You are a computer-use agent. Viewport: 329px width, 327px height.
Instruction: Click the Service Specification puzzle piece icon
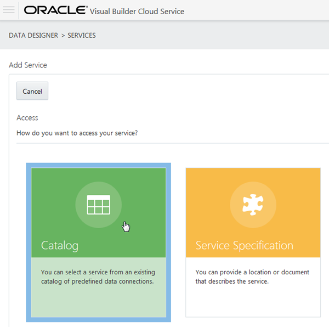(x=253, y=205)
